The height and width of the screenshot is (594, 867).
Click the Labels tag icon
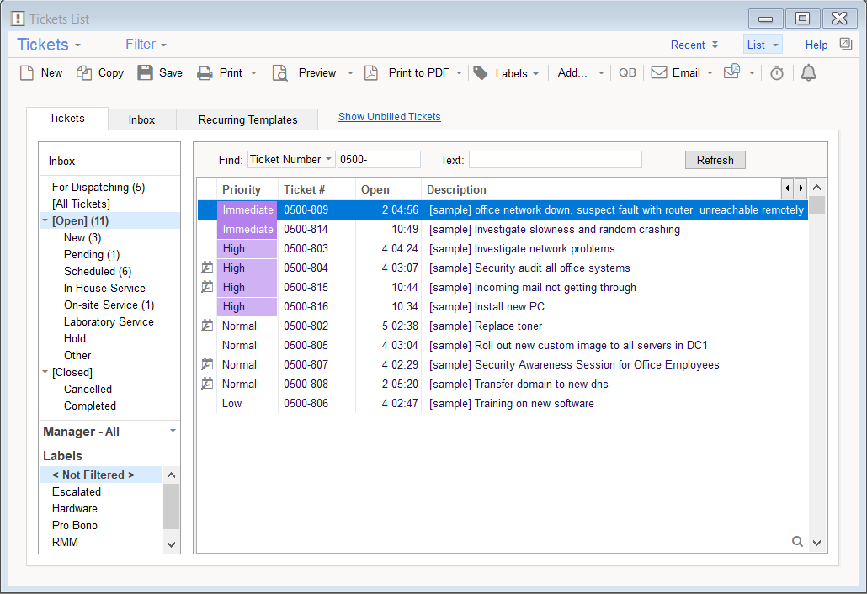480,73
